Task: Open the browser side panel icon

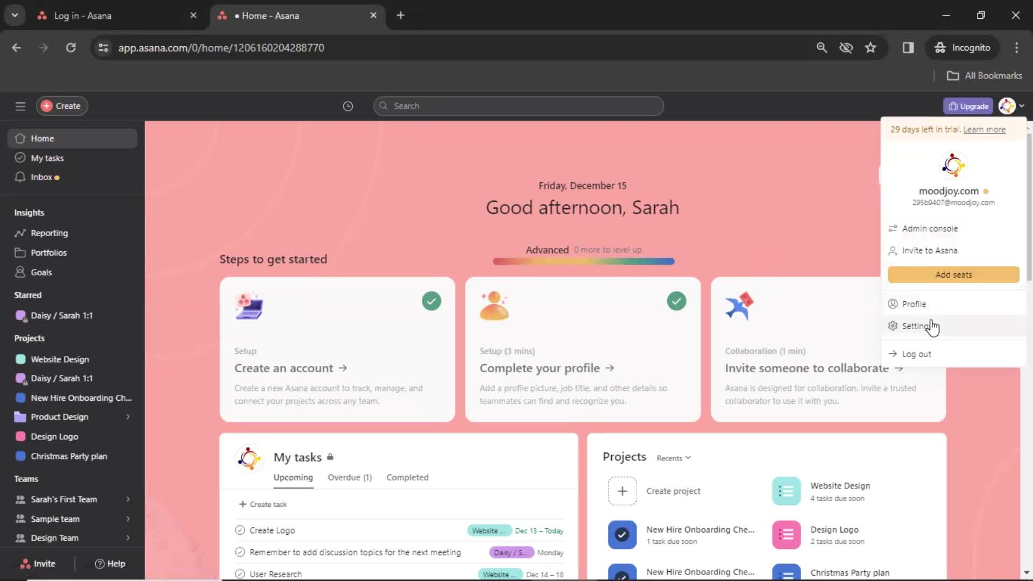Action: click(908, 48)
